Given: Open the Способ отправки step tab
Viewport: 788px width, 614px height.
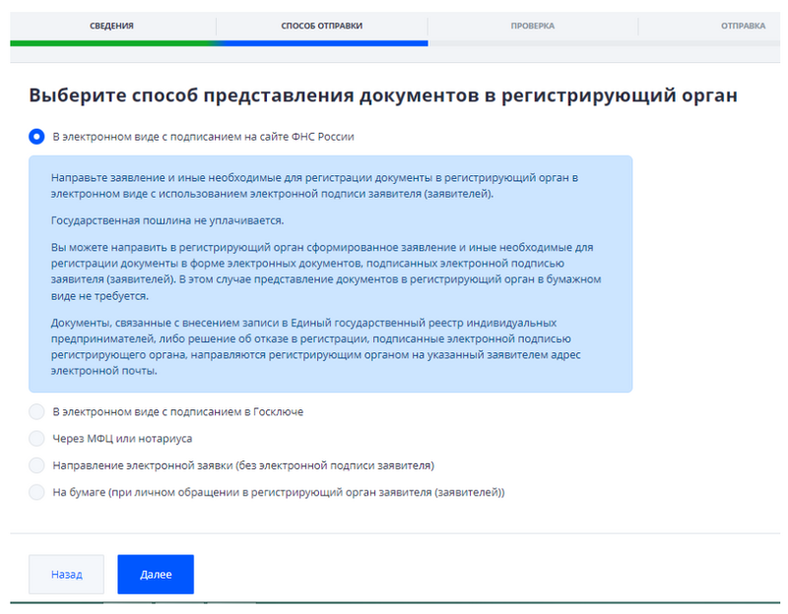Looking at the screenshot, I should pos(322,26).
